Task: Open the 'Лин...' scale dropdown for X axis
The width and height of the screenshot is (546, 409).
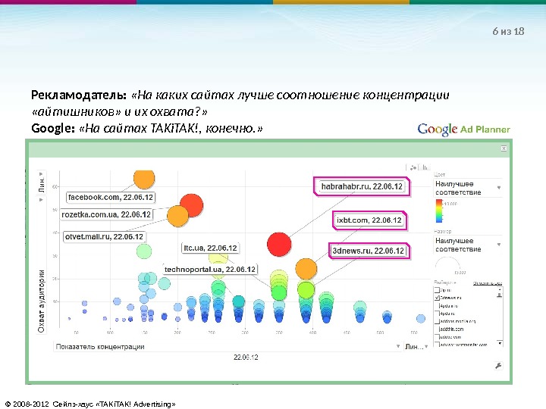Action: pyautogui.click(x=416, y=346)
